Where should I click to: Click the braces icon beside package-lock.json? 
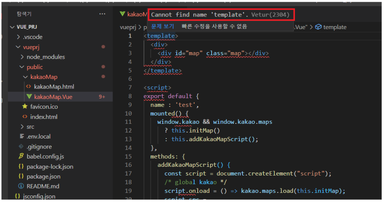click(x=21, y=166)
